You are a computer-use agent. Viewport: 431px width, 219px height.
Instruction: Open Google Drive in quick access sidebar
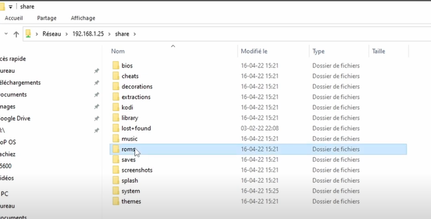[x=15, y=119]
